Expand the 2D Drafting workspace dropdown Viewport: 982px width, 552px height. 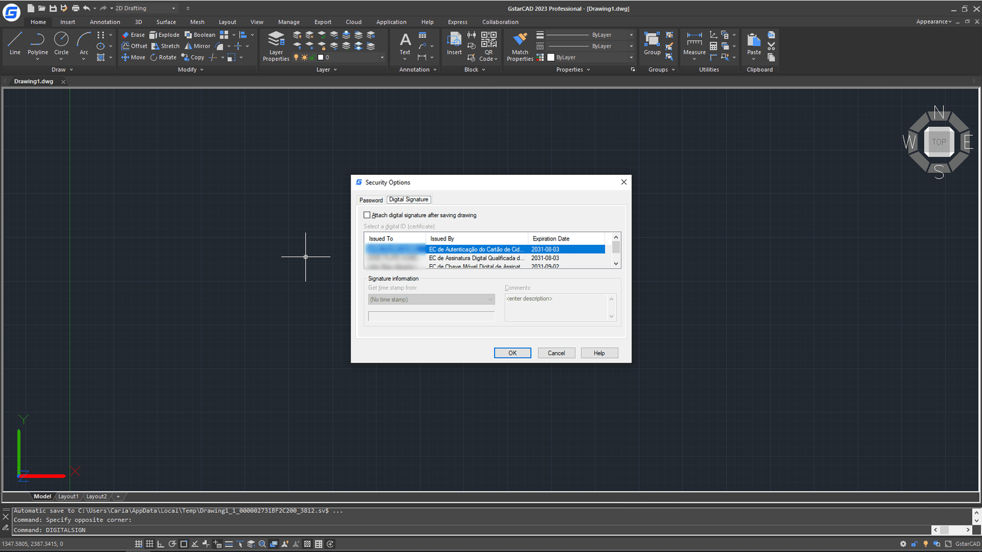174,9
